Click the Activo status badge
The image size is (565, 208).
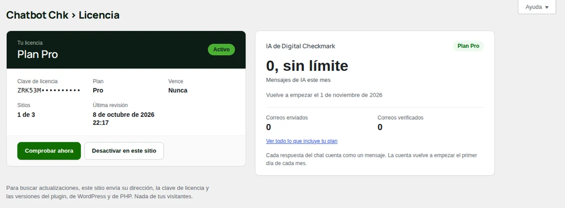pos(221,49)
